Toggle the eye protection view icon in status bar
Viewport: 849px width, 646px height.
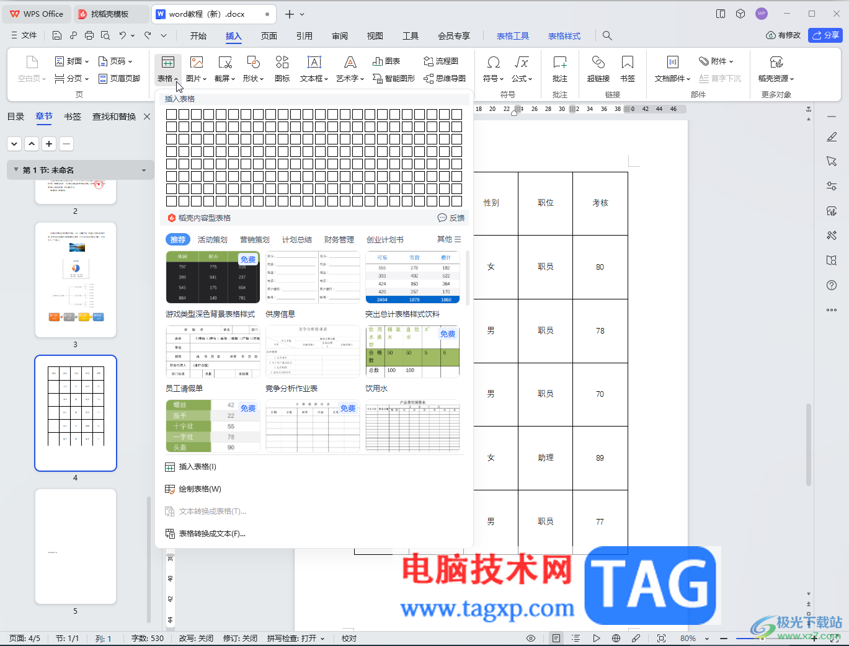click(x=531, y=638)
